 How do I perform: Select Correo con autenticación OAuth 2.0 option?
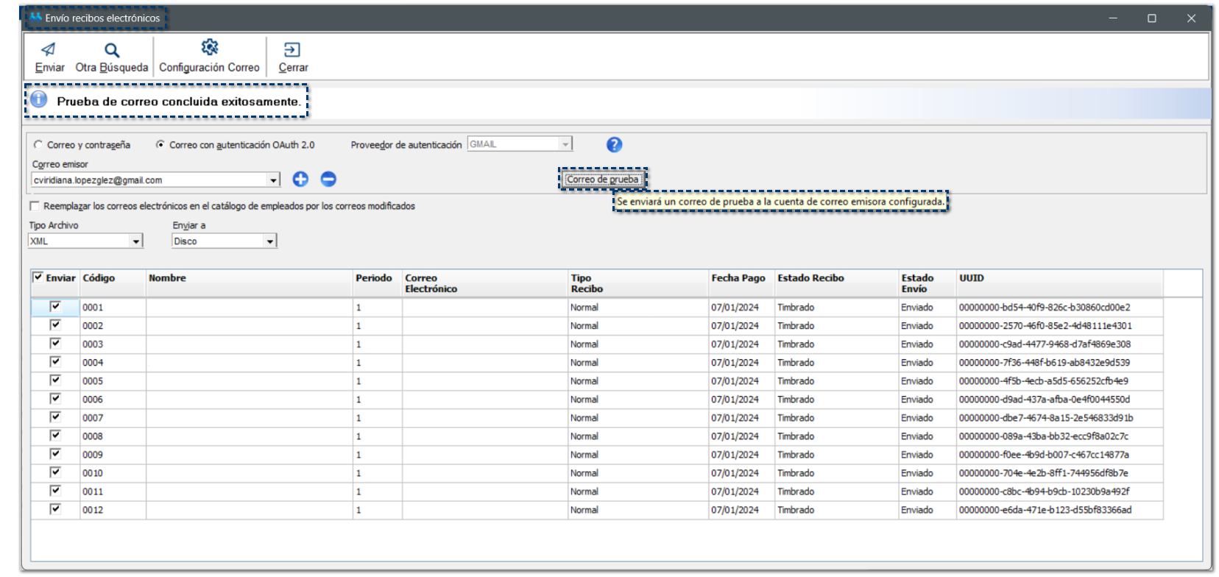click(x=160, y=145)
